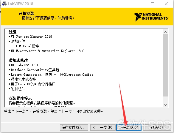
Task: Select first 附加组件 entry under 升级
Action: (18, 41)
